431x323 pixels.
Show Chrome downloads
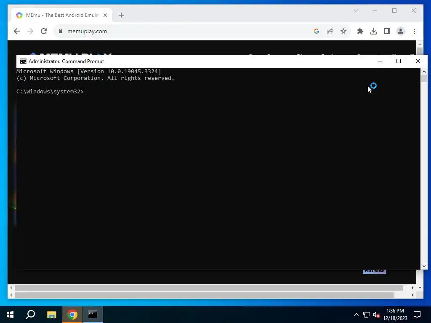coord(374,31)
